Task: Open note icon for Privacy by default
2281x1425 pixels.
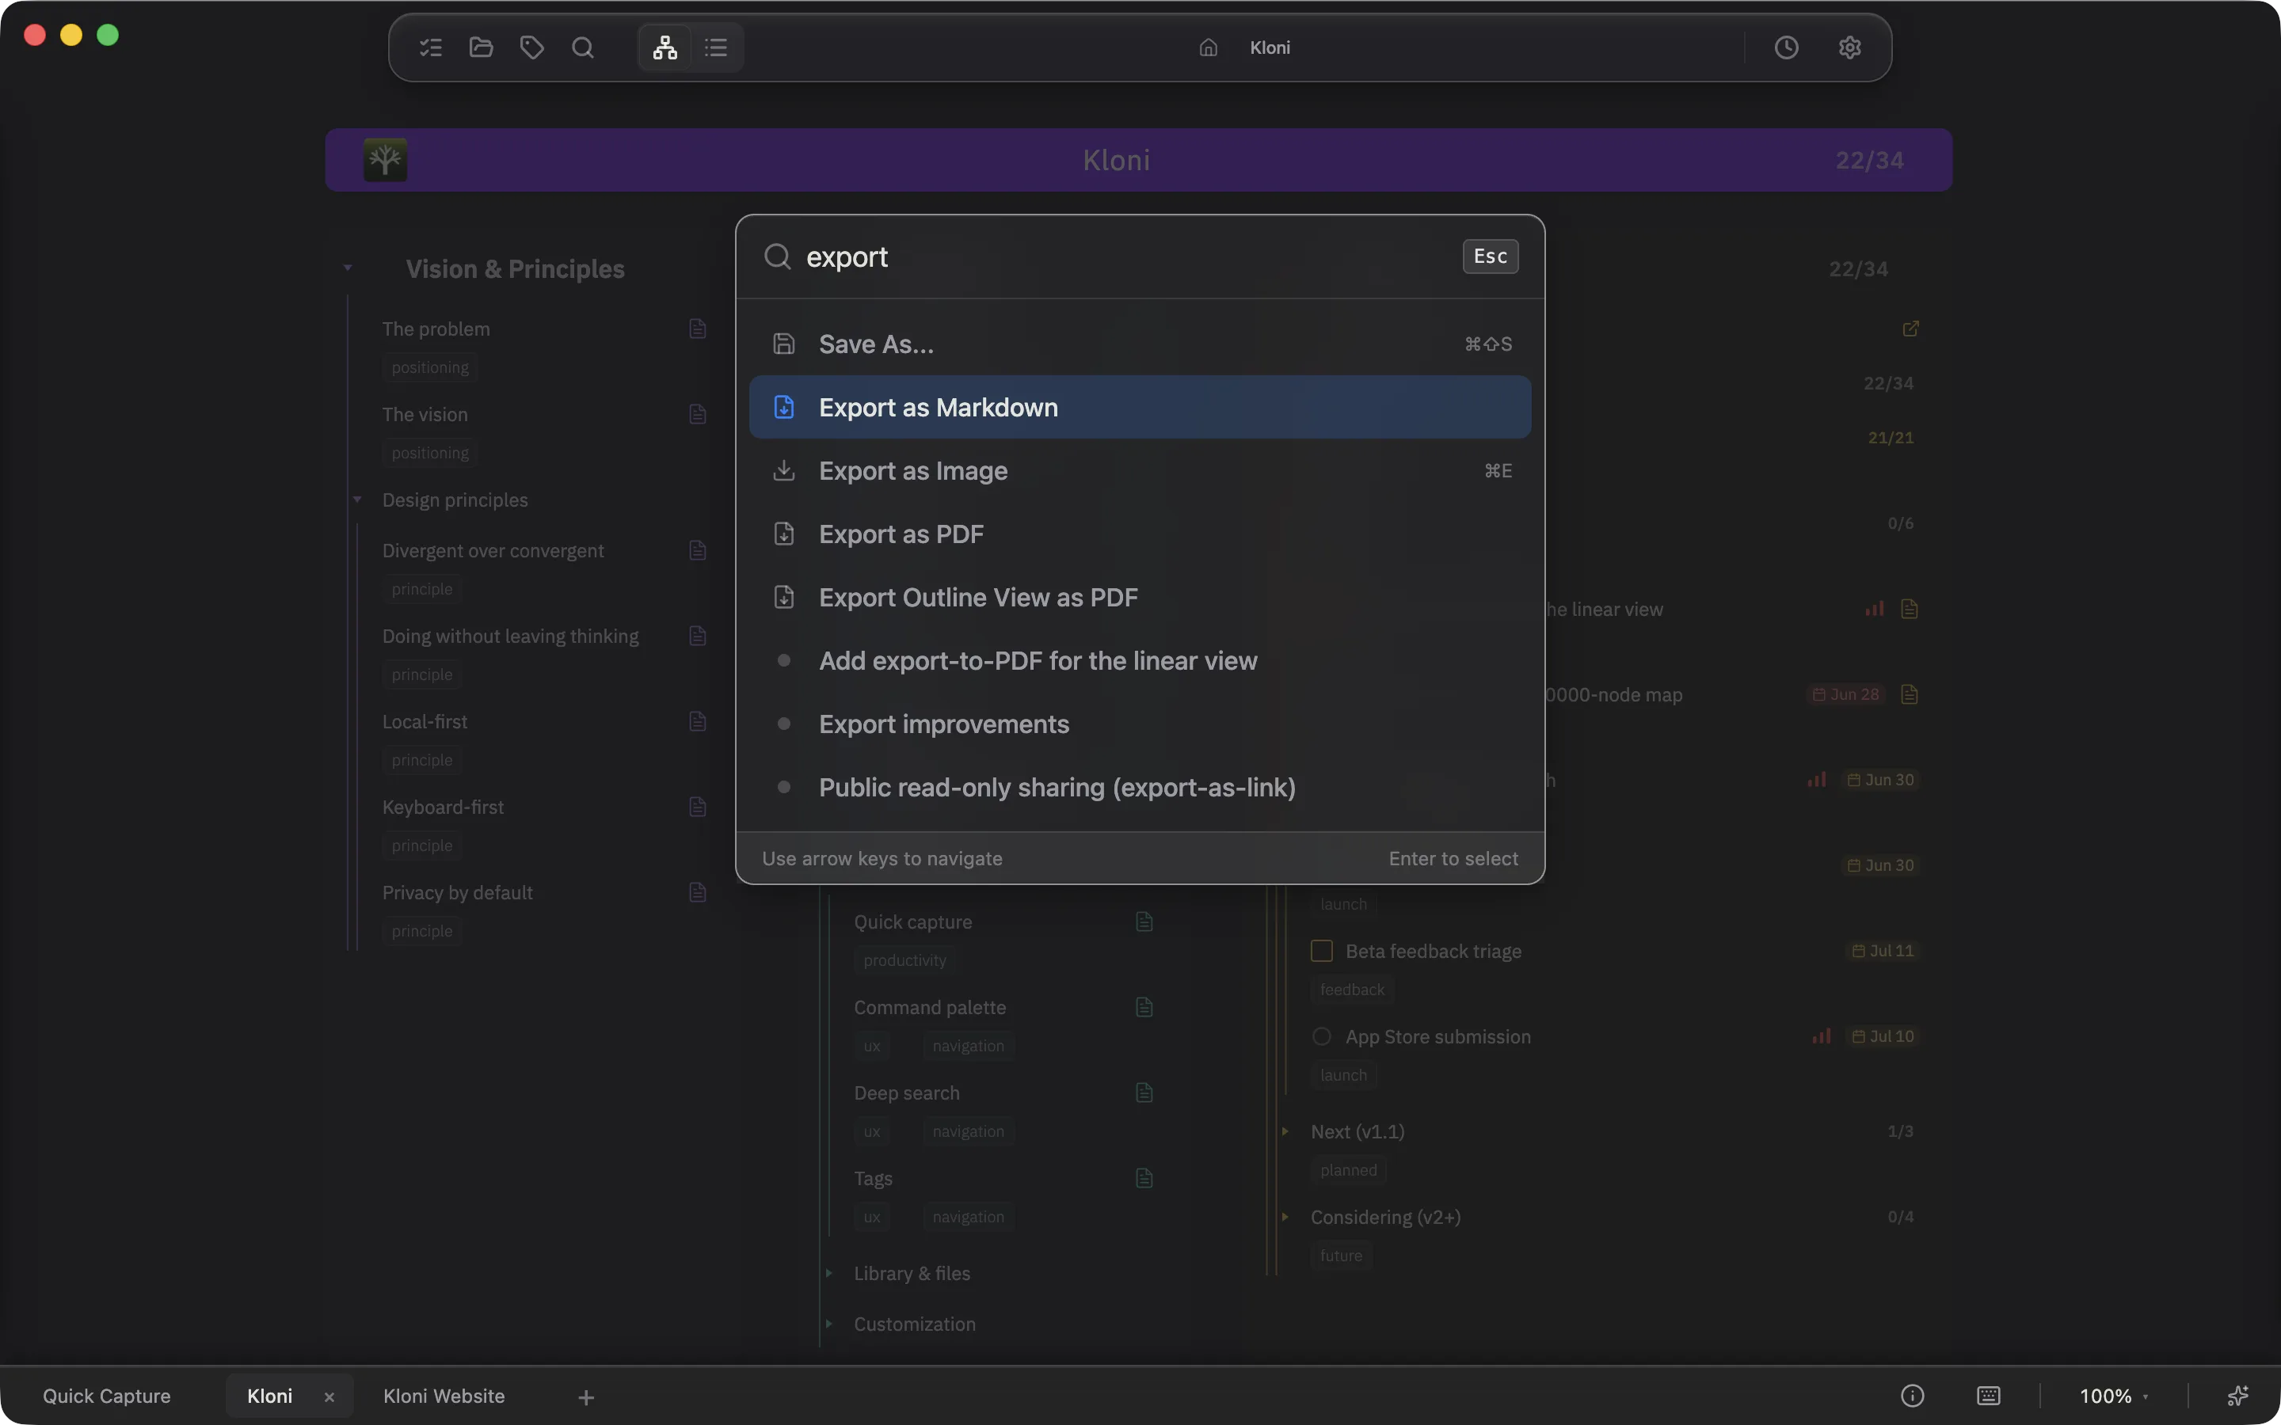Action: coord(698,891)
